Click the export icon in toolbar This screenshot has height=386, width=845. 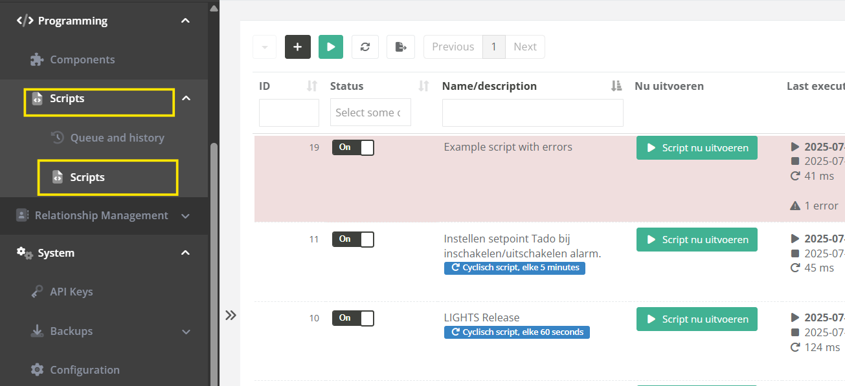(401, 47)
